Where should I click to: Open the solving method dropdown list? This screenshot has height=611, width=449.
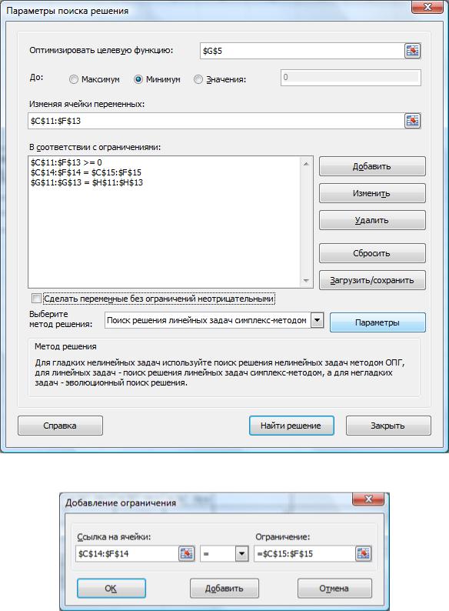pyautogui.click(x=318, y=321)
